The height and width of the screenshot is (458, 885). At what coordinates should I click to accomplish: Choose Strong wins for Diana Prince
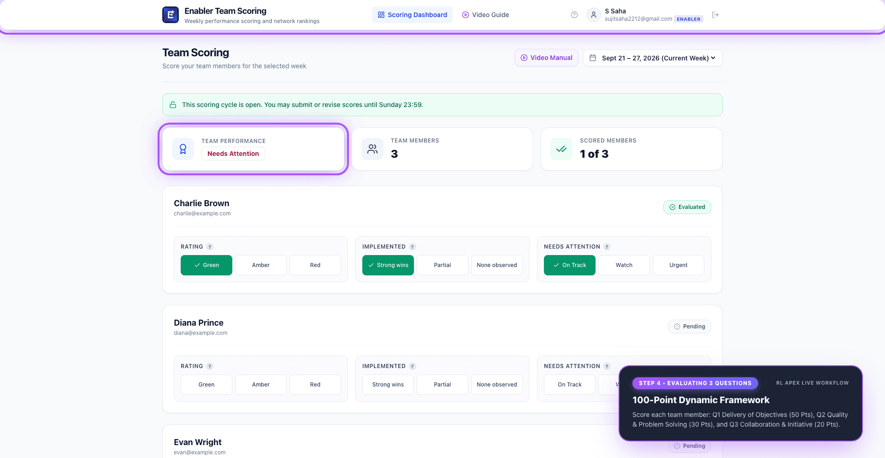[x=388, y=385]
